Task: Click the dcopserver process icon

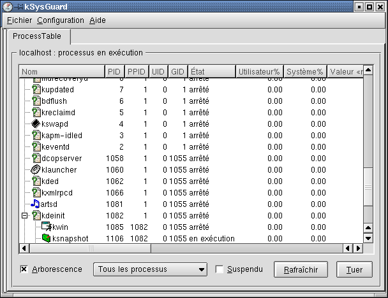Action: click(36, 158)
